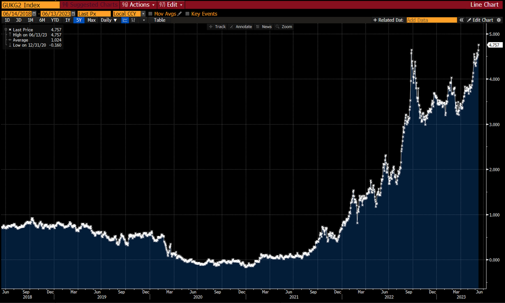The image size is (505, 303).
Task: Open chart settings gear icon
Action: point(499,20)
